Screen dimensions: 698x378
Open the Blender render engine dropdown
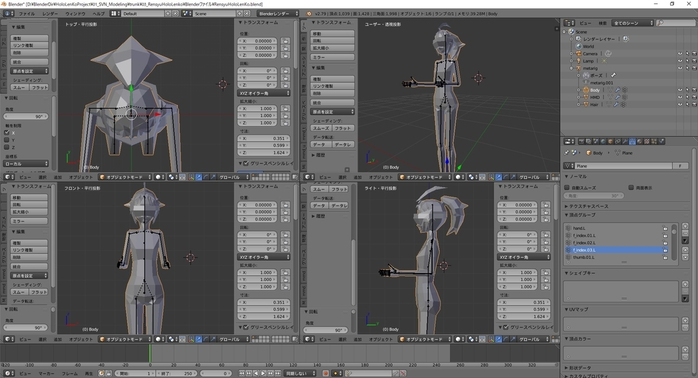tap(279, 14)
